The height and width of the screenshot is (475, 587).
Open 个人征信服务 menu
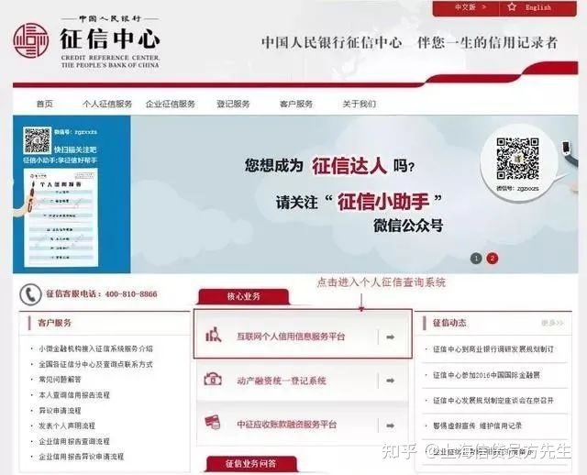(x=107, y=104)
